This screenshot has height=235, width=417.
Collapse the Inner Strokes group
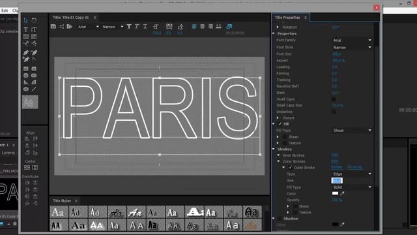278,155
